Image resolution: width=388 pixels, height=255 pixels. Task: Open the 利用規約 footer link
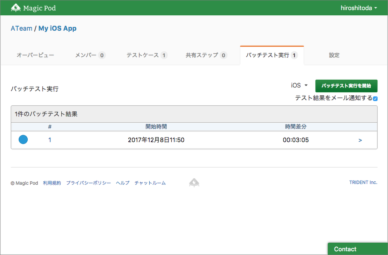(52, 183)
